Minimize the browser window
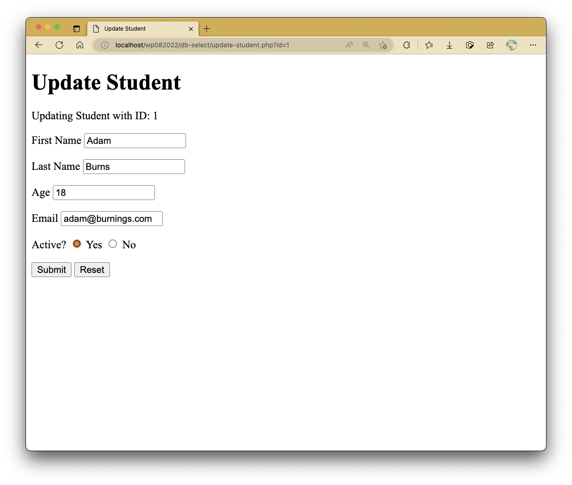 tap(48, 27)
